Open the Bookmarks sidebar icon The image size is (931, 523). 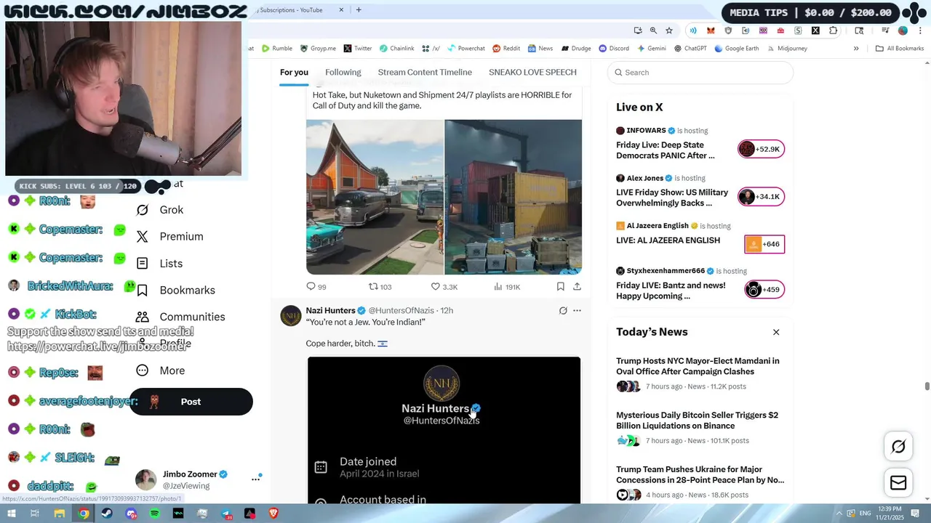point(143,291)
